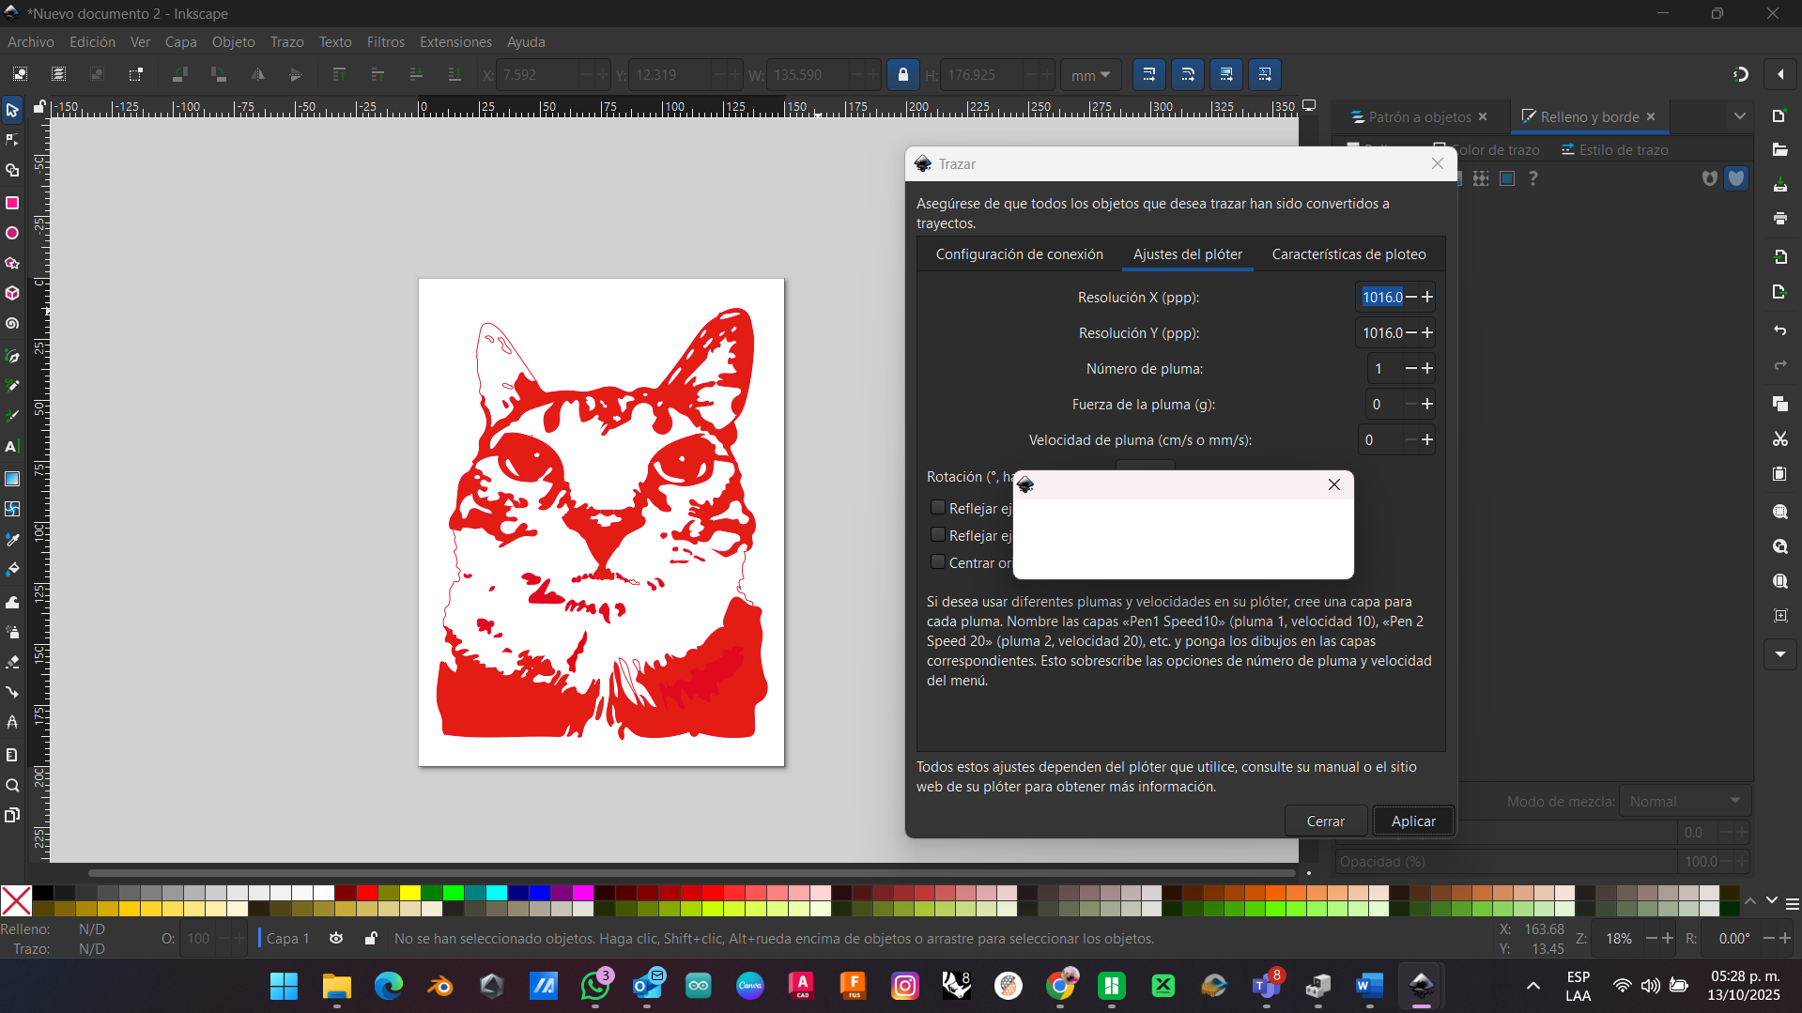Pick the yellow swatch in the palette
The width and height of the screenshot is (1802, 1013).
[410, 893]
